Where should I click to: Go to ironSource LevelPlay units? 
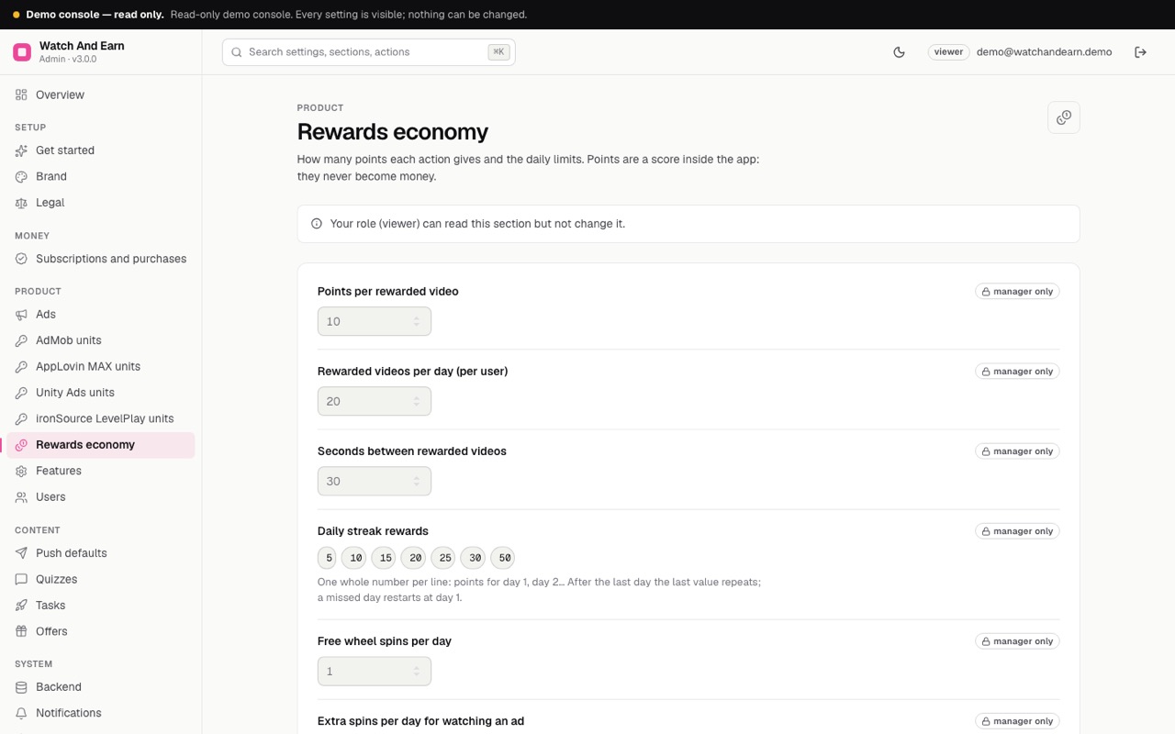point(101,418)
